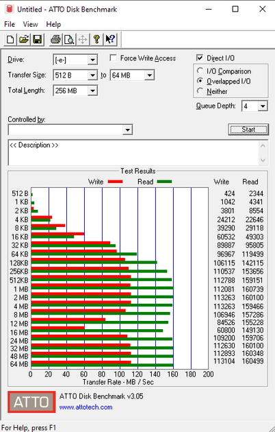Select the I/O Comparison radio button
The height and width of the screenshot is (432, 275).
click(200, 71)
